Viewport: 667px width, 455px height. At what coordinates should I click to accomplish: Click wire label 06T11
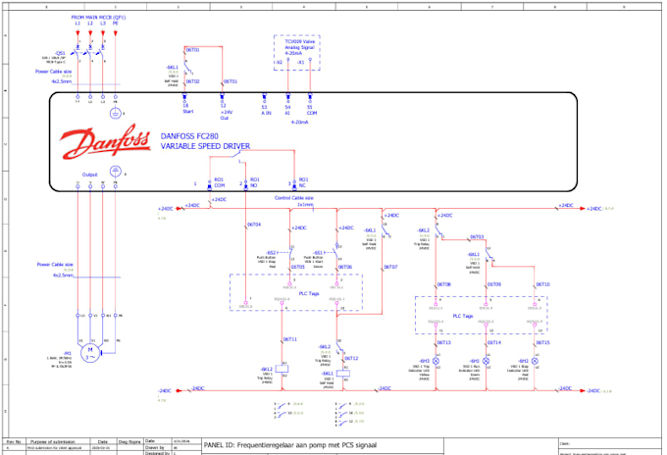tap(290, 339)
